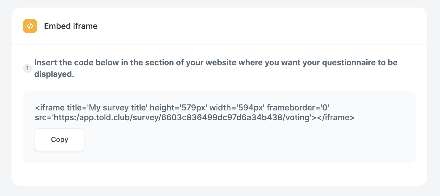
Task: Click the orange embed code icon
Action: pos(30,26)
